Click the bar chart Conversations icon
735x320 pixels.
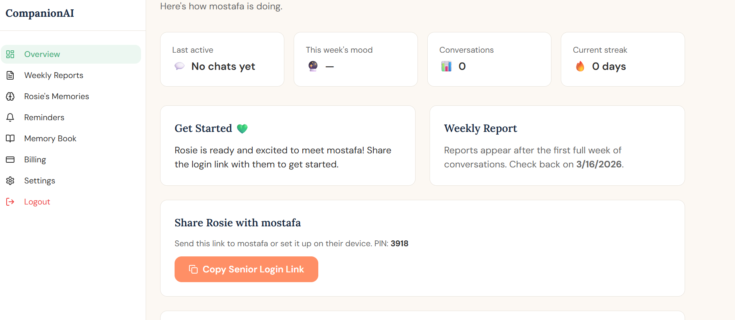446,66
